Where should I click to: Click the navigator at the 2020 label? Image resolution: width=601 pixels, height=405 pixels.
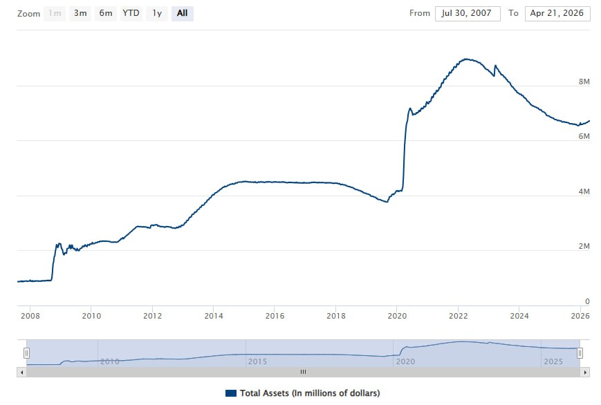click(x=405, y=361)
